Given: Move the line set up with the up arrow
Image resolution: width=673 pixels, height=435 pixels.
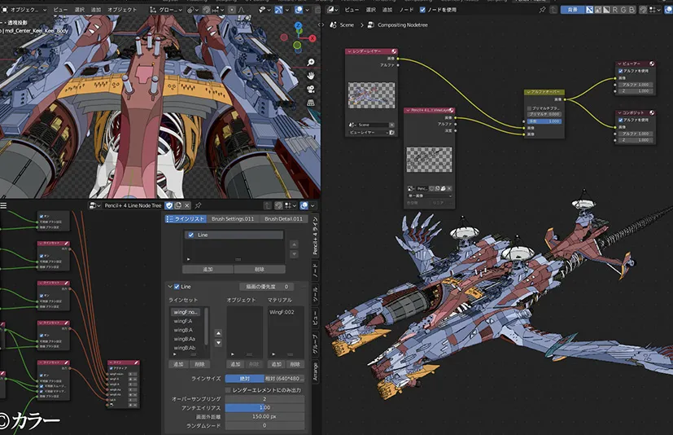Looking at the screenshot, I should click(217, 333).
